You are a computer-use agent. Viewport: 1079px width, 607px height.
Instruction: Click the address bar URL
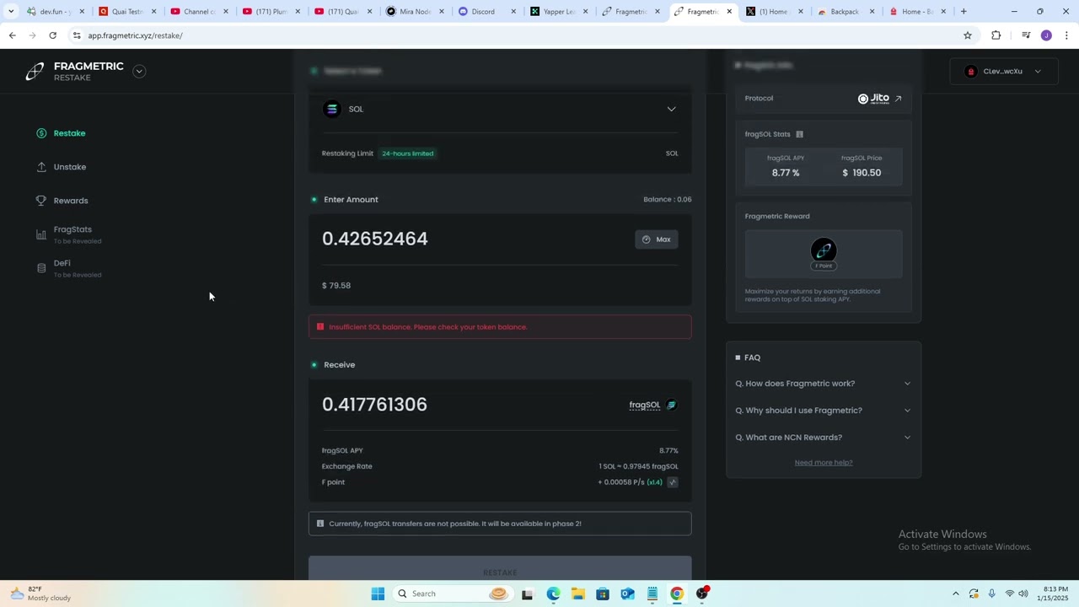(135, 35)
